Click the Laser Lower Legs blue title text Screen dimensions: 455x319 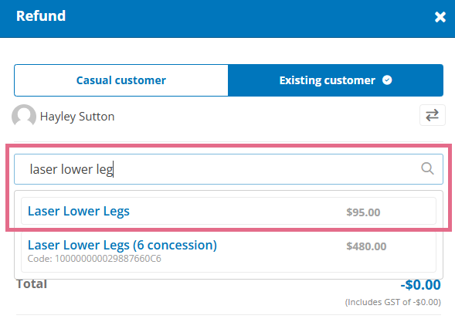[79, 211]
